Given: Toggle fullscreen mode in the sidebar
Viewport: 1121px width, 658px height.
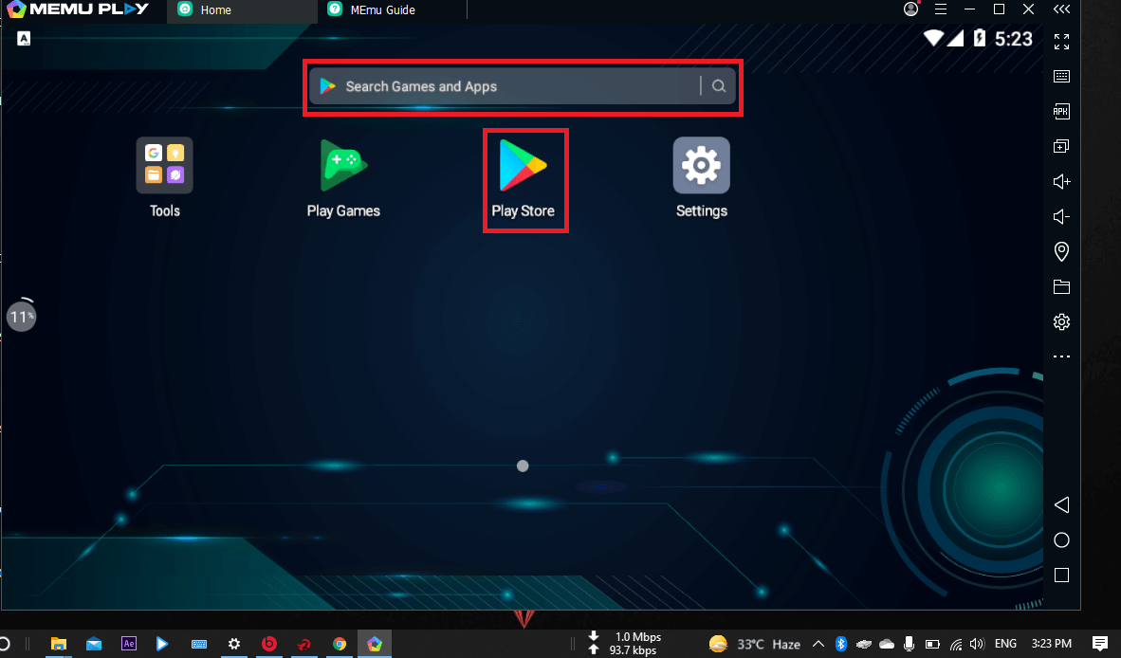Looking at the screenshot, I should (1061, 42).
